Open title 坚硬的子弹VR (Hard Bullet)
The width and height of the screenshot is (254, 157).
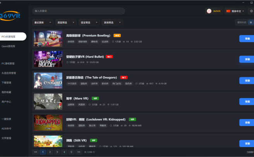click(85, 56)
